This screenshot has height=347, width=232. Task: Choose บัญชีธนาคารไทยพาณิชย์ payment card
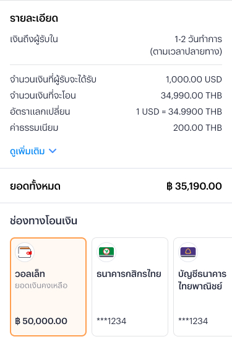pyautogui.click(x=203, y=287)
